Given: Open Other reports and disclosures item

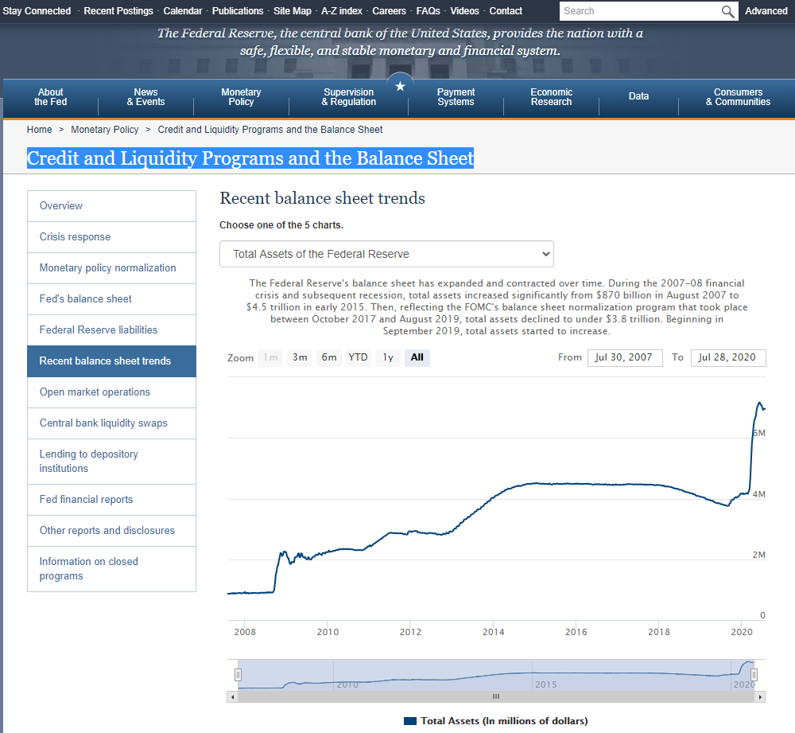Looking at the screenshot, I should pyautogui.click(x=111, y=531).
